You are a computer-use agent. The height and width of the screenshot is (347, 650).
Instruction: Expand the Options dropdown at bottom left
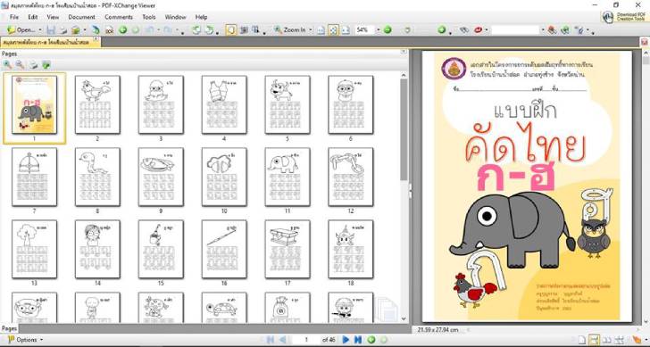click(41, 340)
